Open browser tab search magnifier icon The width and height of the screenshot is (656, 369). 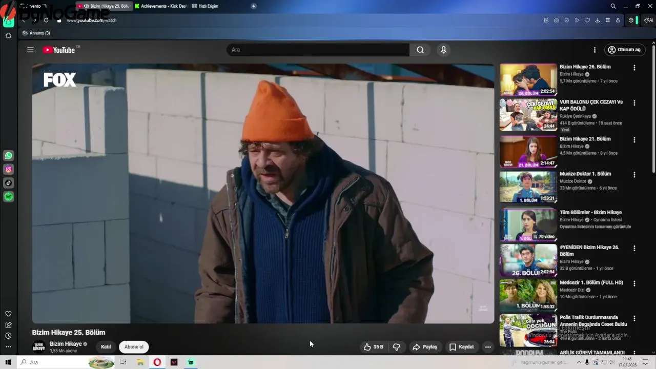coord(613,6)
